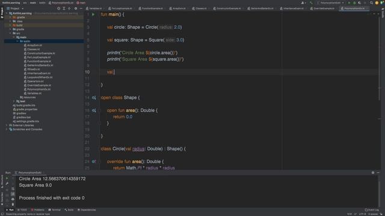
Task: Open the run configuration dropdown
Action: [330, 2]
